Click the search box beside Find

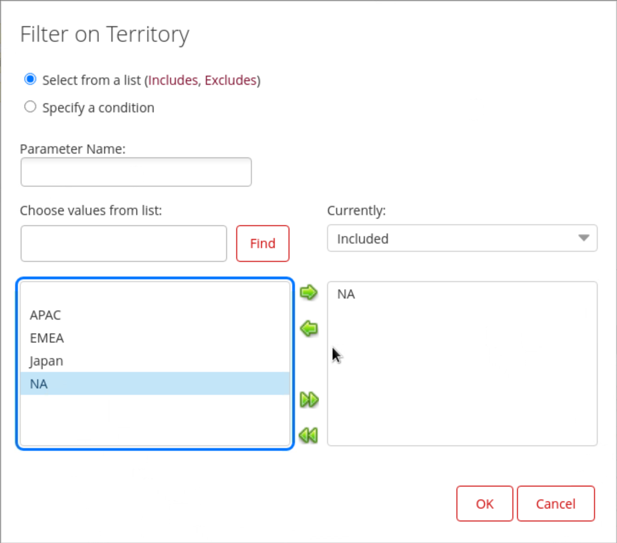pos(123,244)
